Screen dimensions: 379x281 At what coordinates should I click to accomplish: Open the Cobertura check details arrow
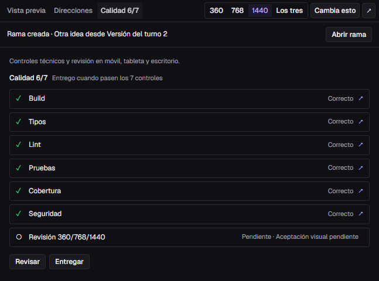[361, 191]
